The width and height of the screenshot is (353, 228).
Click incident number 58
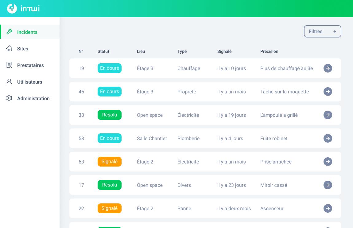click(81, 138)
